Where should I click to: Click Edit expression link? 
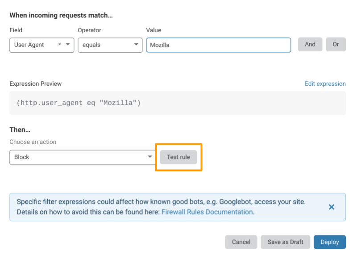[x=325, y=84]
